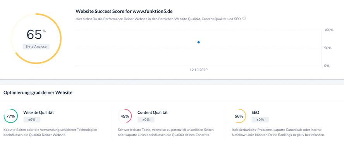Viewport: 344px width, 145px height.
Task: Click the info icon beside the description
Action: [x=244, y=19]
